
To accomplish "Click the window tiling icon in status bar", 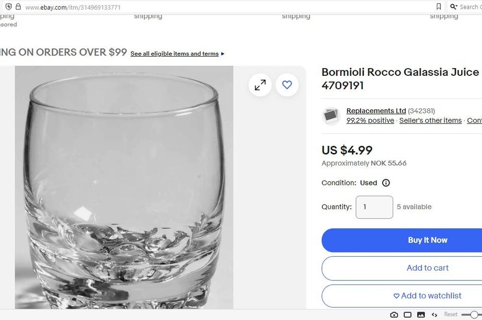I will click(408, 314).
